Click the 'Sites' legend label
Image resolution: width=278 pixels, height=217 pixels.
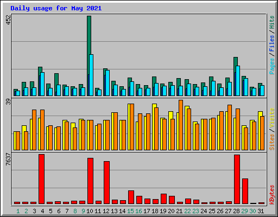coord(272,142)
